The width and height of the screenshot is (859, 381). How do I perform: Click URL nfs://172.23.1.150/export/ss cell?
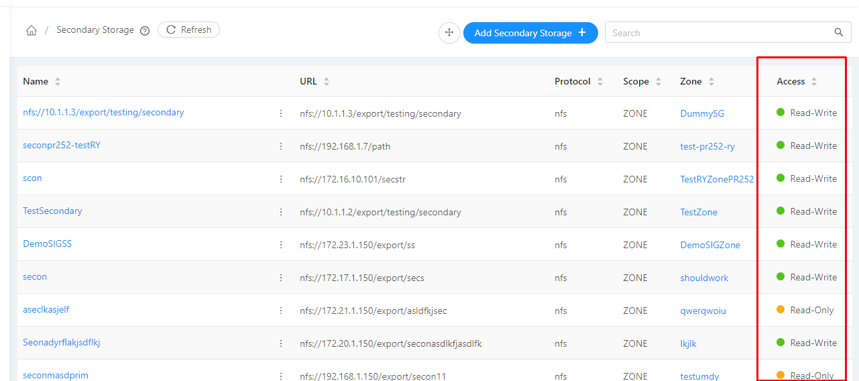(x=357, y=245)
